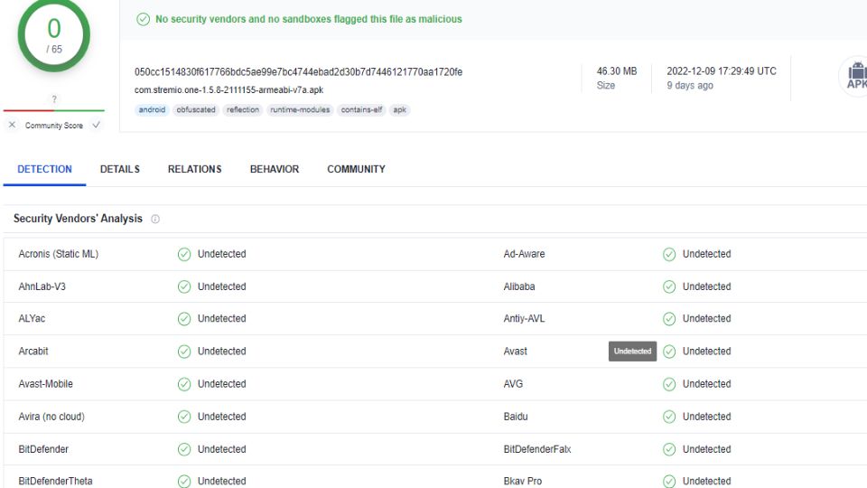Click the BitDefender vendor name
This screenshot has height=488, width=867.
pyautogui.click(x=43, y=449)
